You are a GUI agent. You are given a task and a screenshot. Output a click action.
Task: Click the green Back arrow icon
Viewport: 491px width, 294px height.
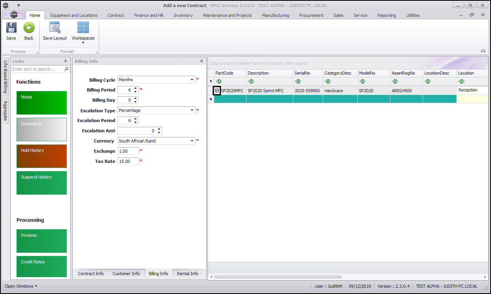click(x=29, y=28)
